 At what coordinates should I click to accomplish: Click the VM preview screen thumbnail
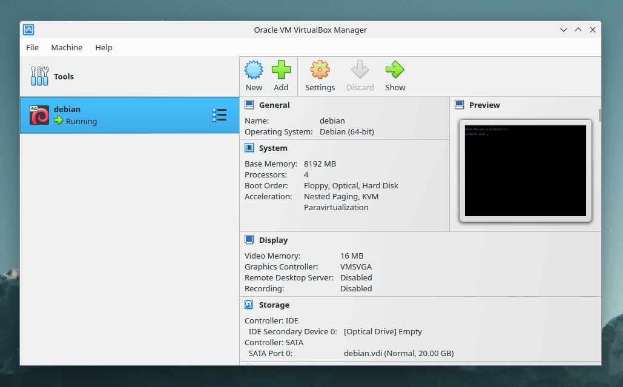click(526, 170)
